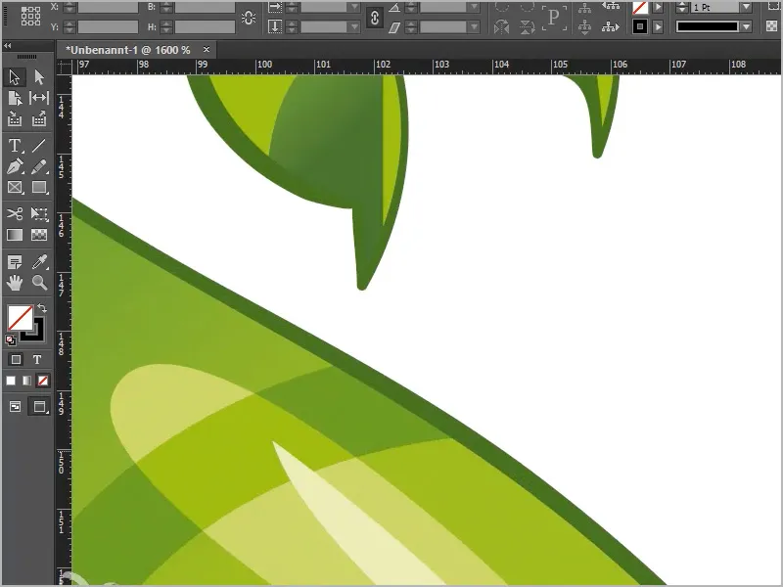Select the Direct Selection tool (white arrow)

pyautogui.click(x=39, y=77)
